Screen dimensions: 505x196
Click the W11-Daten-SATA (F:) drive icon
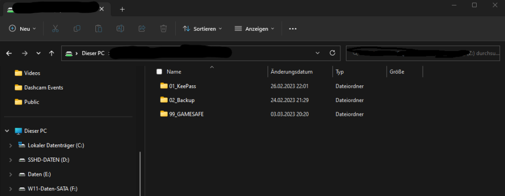pos(22,189)
